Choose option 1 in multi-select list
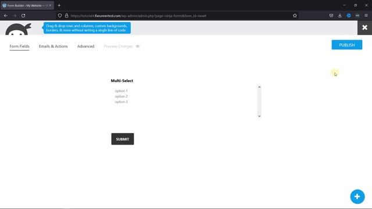This screenshot has height=209, width=372. pos(121,91)
